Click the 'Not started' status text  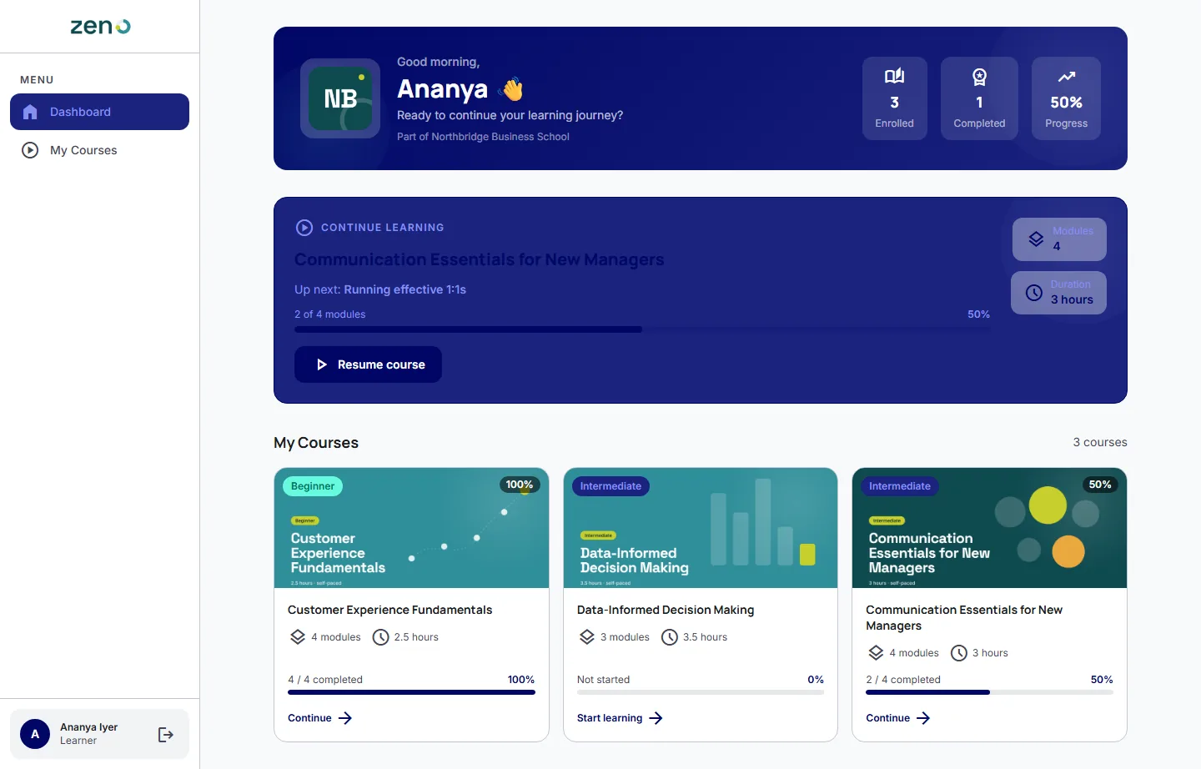click(603, 680)
